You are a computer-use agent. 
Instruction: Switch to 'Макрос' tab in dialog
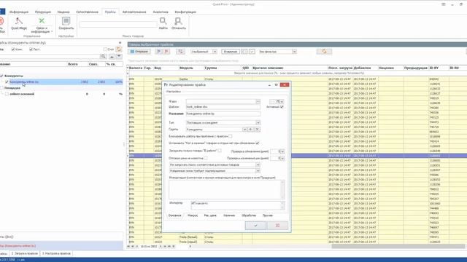coord(193,215)
